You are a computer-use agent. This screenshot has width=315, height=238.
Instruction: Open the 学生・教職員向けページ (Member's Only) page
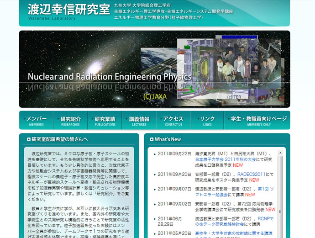[257, 121]
